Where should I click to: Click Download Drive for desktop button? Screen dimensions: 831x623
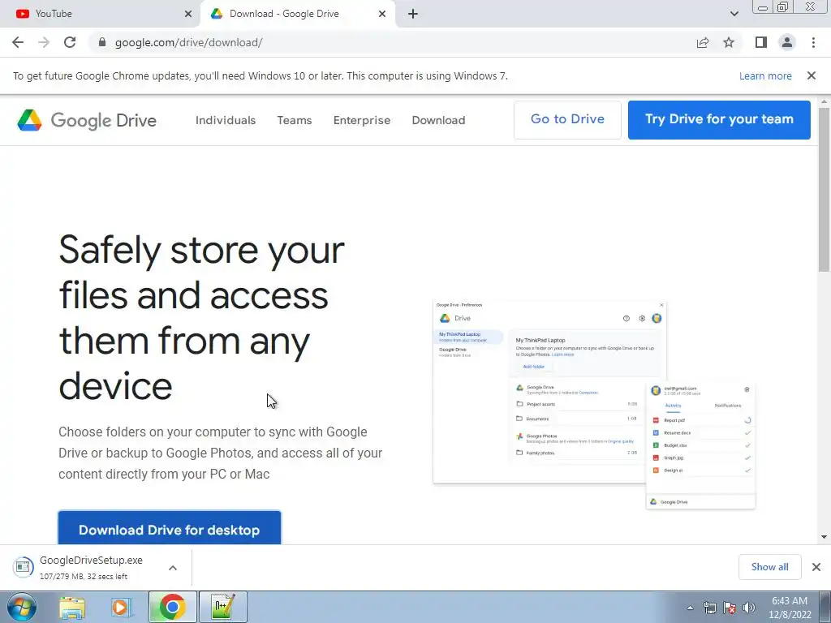tap(170, 527)
